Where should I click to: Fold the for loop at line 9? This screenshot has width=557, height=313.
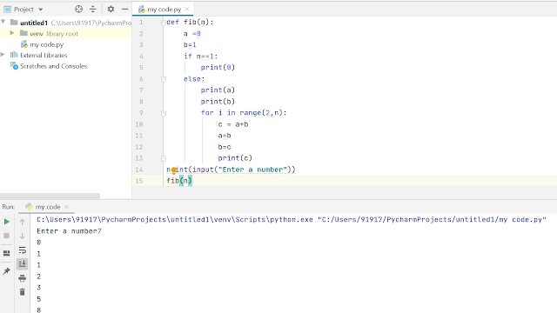tap(164, 113)
